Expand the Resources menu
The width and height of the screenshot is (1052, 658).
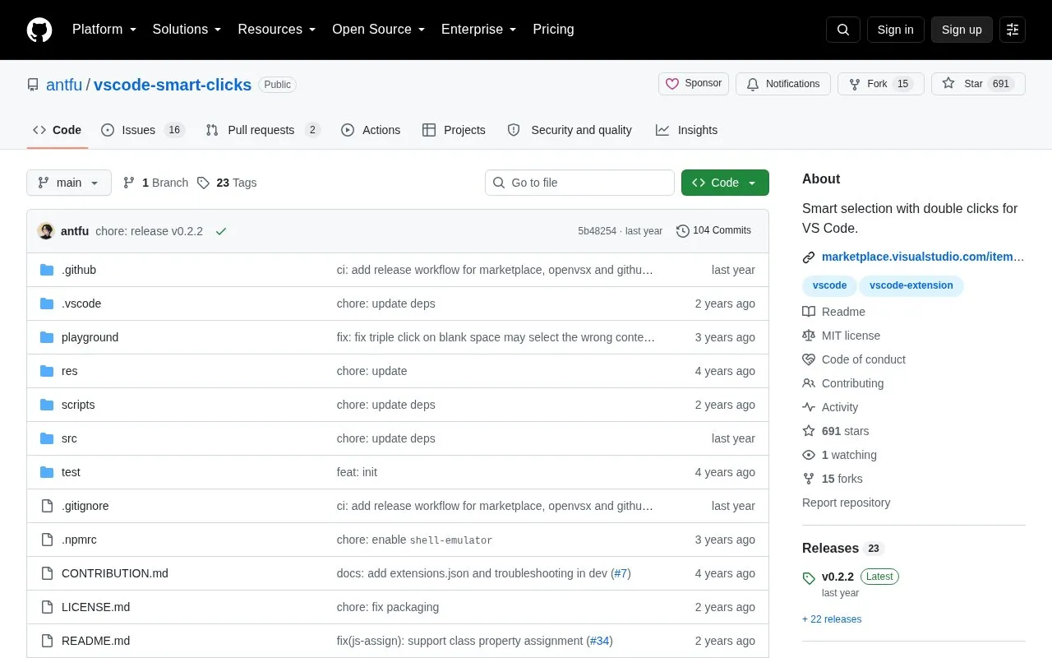click(x=277, y=30)
